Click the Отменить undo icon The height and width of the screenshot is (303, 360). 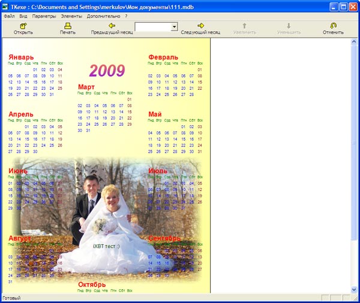pyautogui.click(x=333, y=26)
